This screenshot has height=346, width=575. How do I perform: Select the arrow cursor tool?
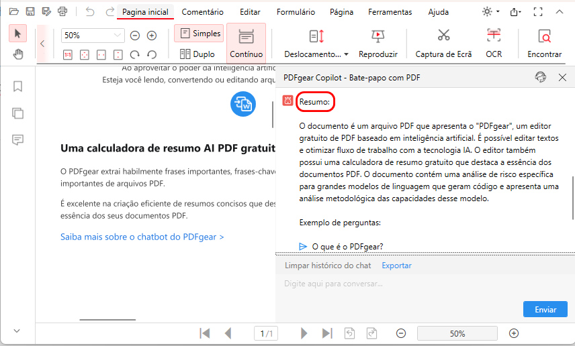coord(17,34)
